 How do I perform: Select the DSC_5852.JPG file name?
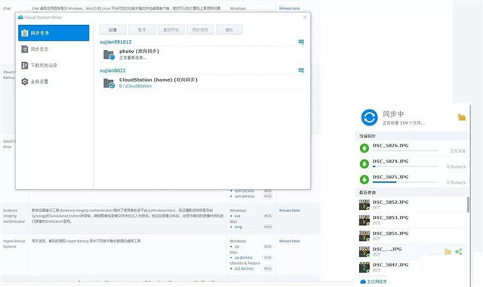[x=391, y=202]
